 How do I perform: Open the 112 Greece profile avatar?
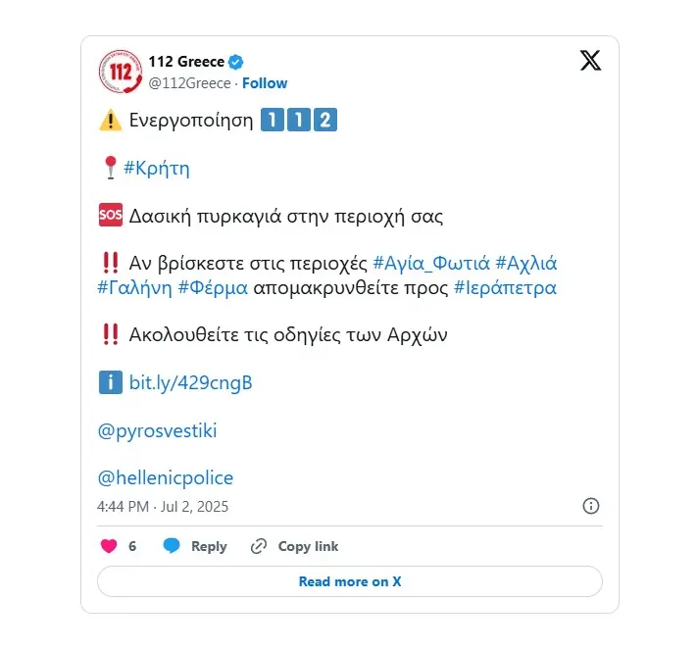(120, 72)
